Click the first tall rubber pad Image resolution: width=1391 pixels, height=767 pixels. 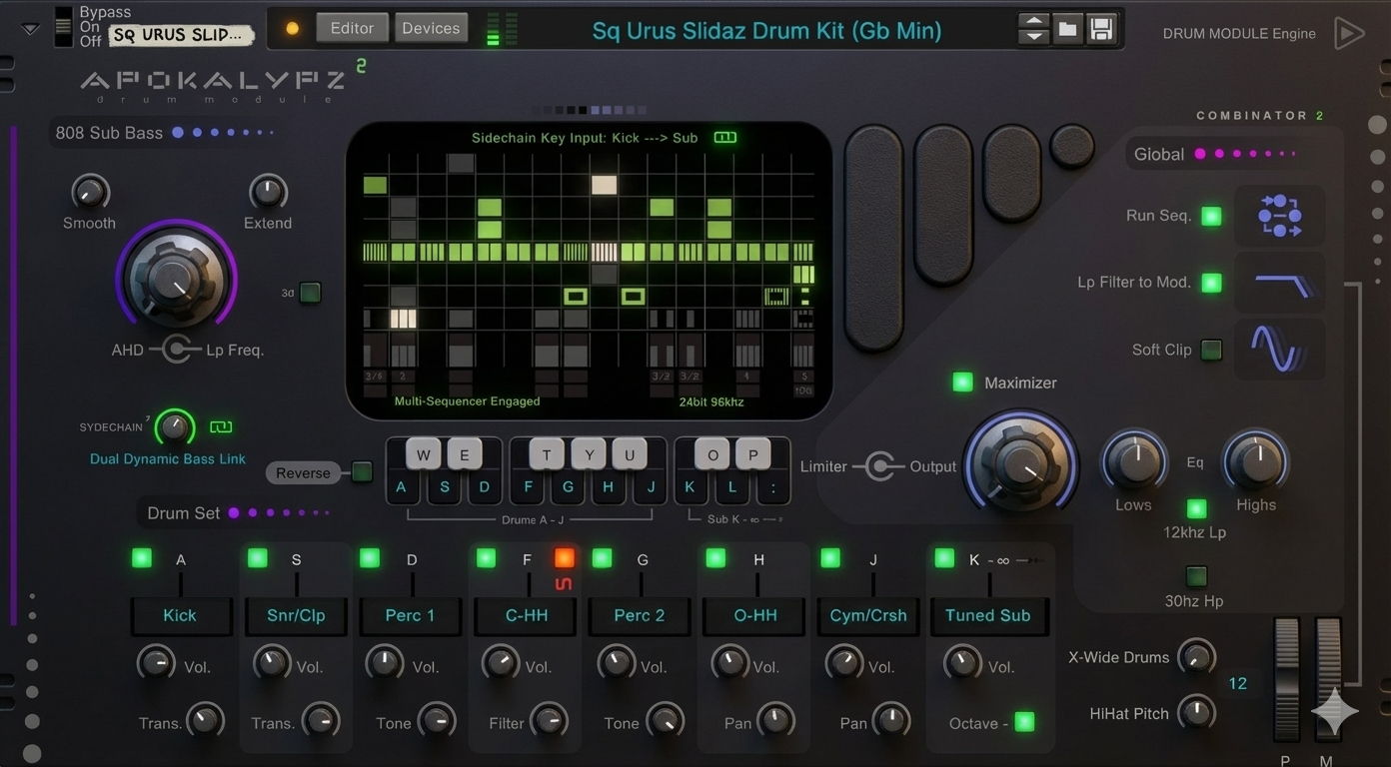tap(874, 238)
